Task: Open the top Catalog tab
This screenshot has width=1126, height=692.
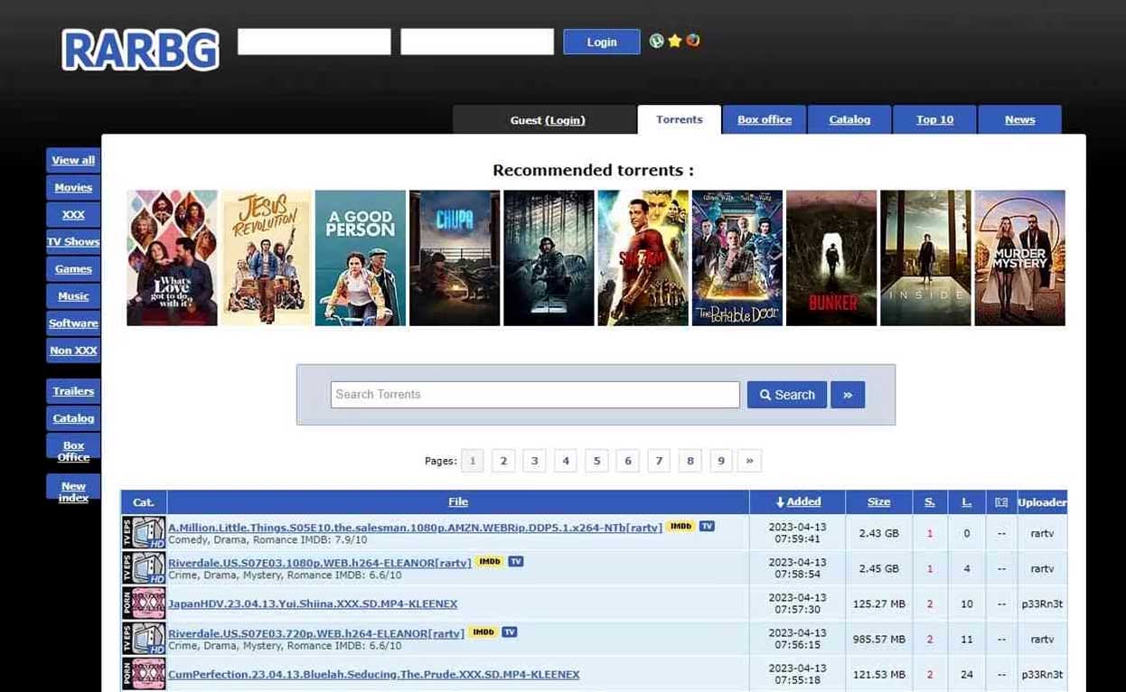Action: tap(849, 119)
